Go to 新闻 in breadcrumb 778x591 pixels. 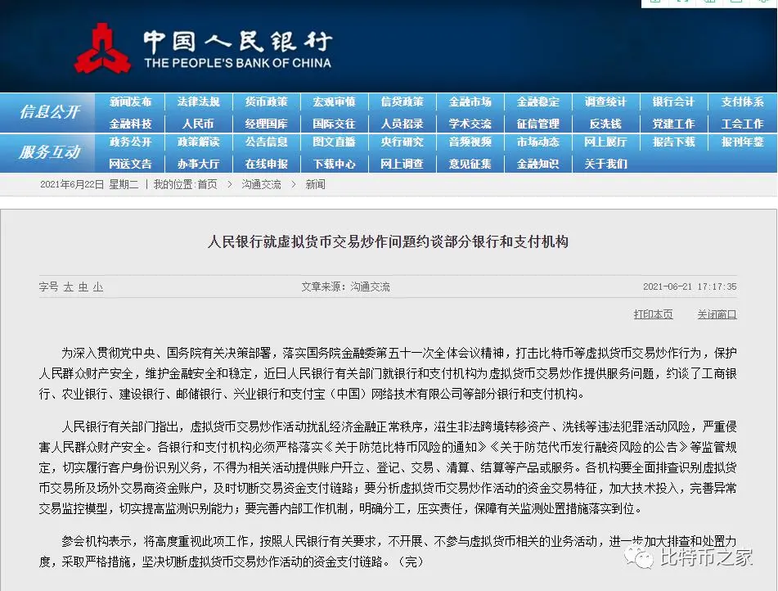(x=315, y=185)
